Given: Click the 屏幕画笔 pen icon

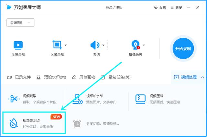Looking at the screenshot, I should pyautogui.click(x=74, y=77).
